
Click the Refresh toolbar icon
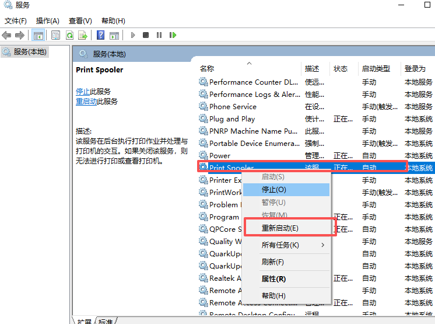tap(69, 35)
